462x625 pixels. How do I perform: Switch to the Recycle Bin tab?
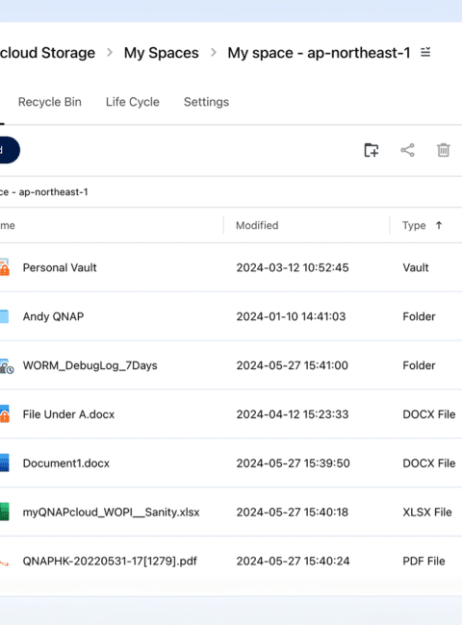(49, 102)
